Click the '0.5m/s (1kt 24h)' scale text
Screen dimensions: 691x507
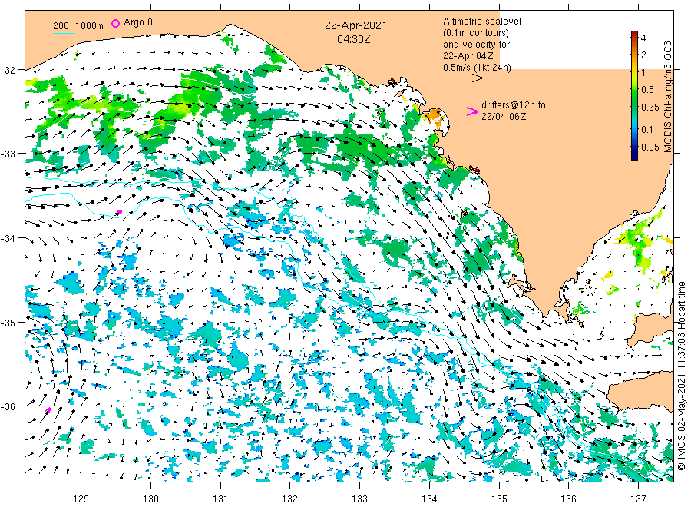tap(478, 68)
